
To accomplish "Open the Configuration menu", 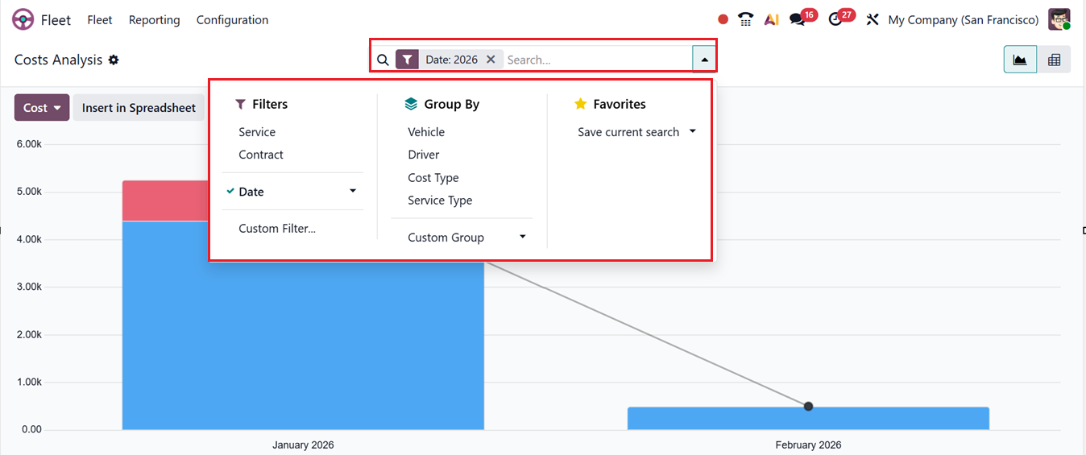I will tap(232, 20).
